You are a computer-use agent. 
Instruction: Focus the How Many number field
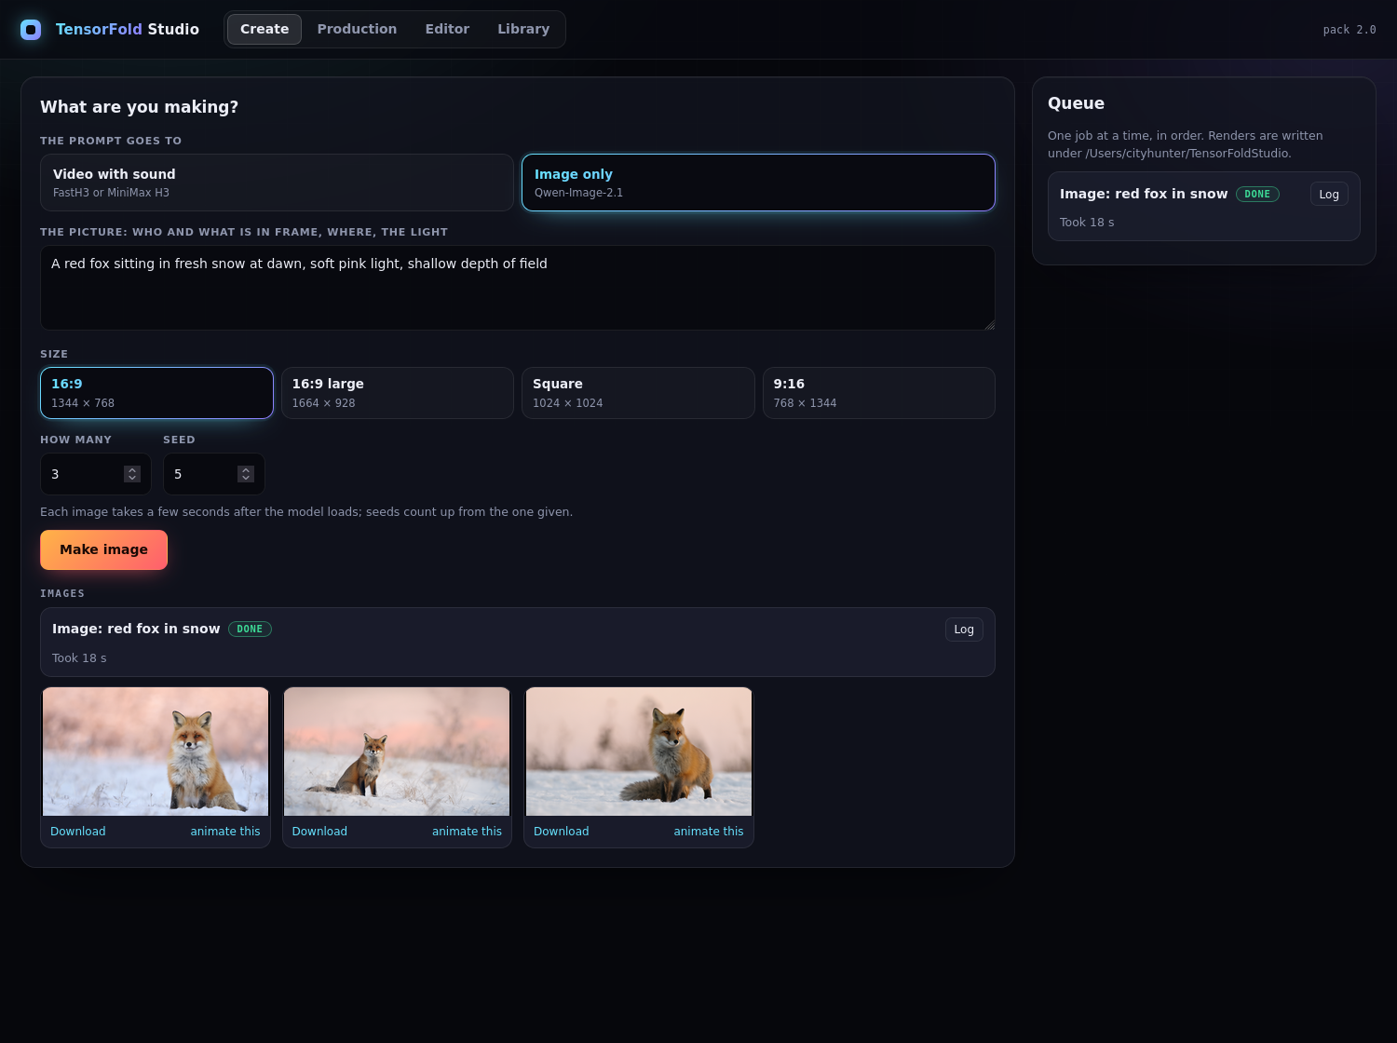tap(95, 474)
